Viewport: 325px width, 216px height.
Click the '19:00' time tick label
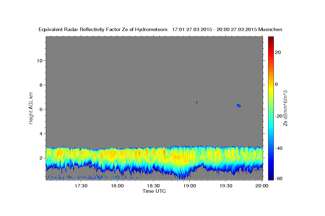190,186
